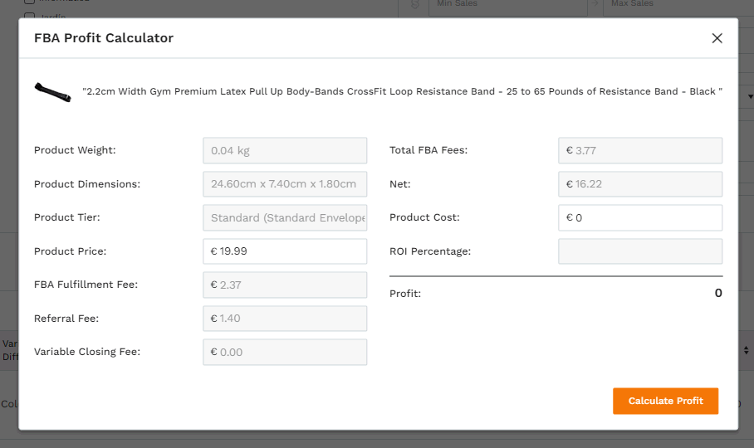
Task: Click the Referral Fee field
Action: coord(285,319)
